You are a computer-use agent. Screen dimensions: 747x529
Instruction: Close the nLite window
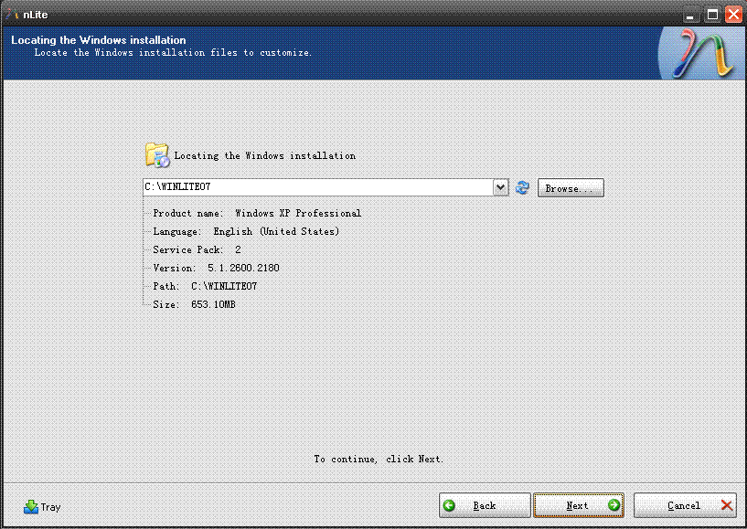click(734, 15)
